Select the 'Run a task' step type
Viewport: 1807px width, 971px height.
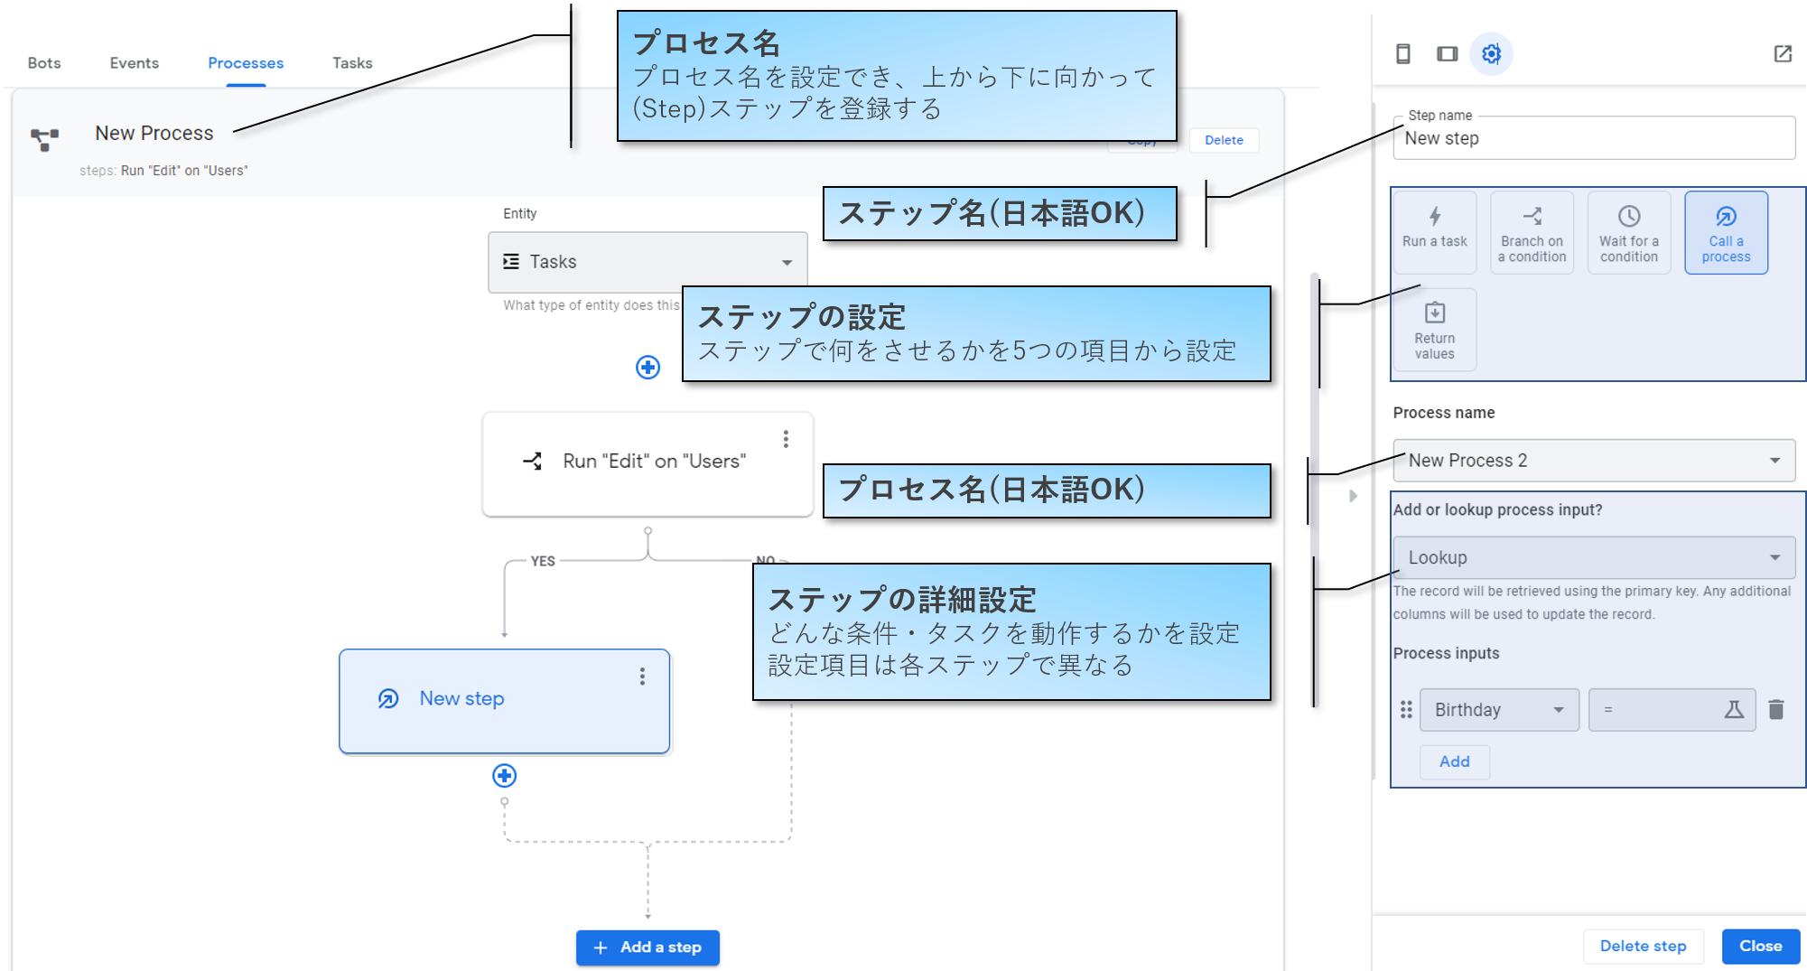[1434, 232]
